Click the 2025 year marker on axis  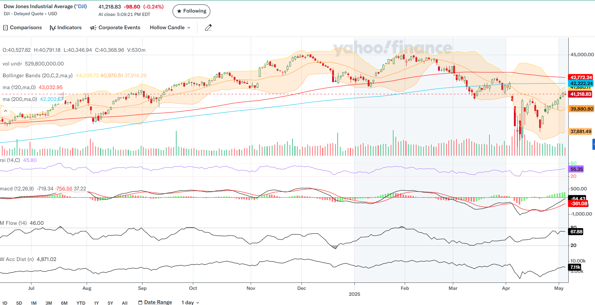point(354,294)
